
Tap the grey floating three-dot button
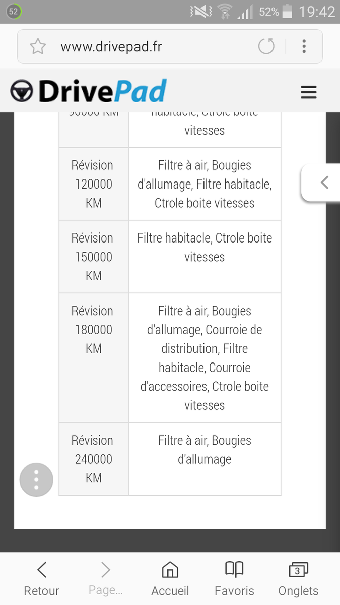pos(36,479)
